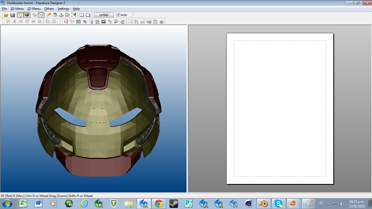Click the Save floppy disk icon
The height and width of the screenshot is (209, 372).
pyautogui.click(x=13, y=15)
